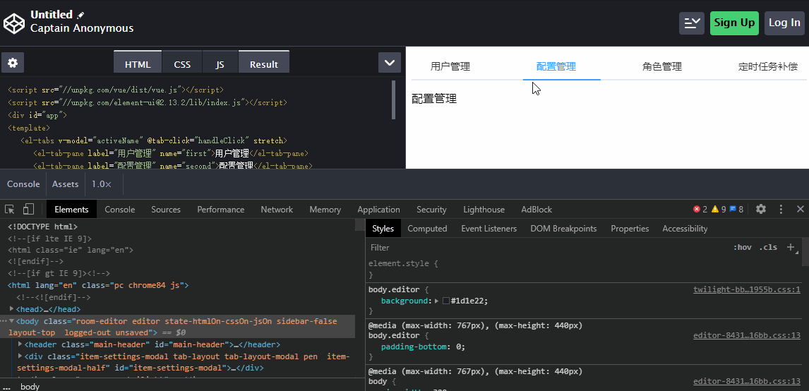Viewport: 809px width, 391px height.
Task: Expand the main-header element node
Action: tap(20, 344)
